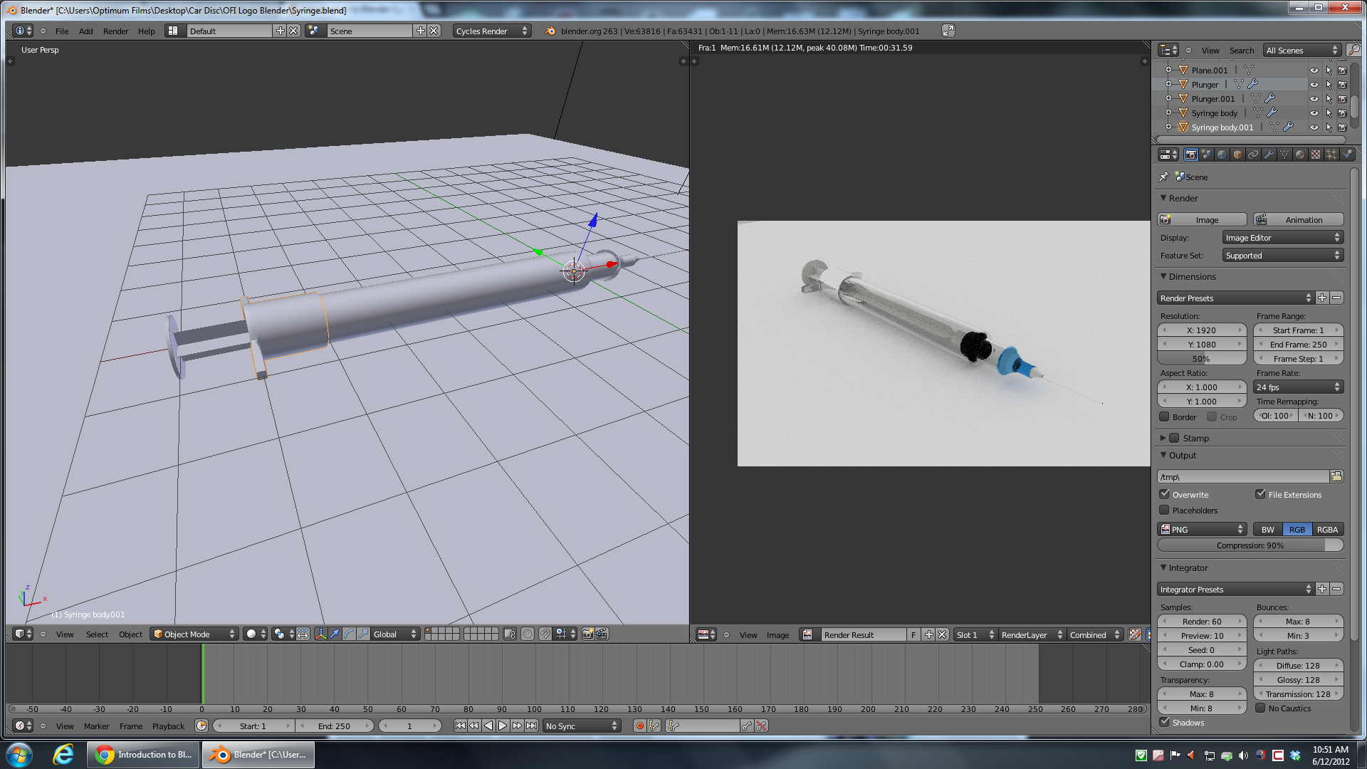Toggle visibility of Syringe body.001 layer
Screen dimensions: 1367x769
click(x=1313, y=127)
